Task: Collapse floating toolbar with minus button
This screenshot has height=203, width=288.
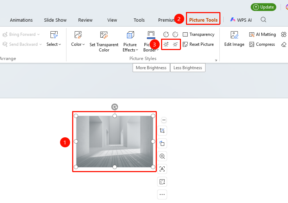Action: 164,120
